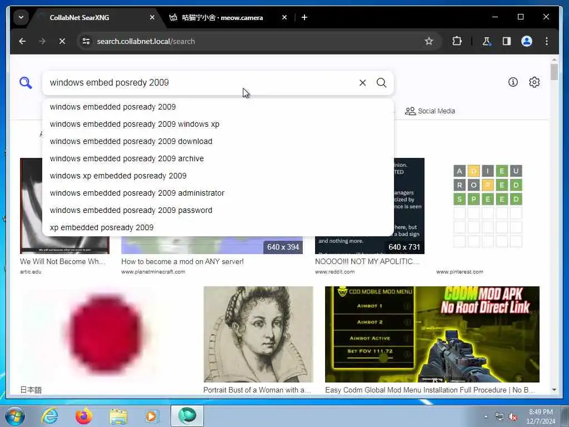The image size is (569, 427).
Task: Pick suggestion 'windows embedded posready 2009 archive'
Action: [x=218, y=158]
